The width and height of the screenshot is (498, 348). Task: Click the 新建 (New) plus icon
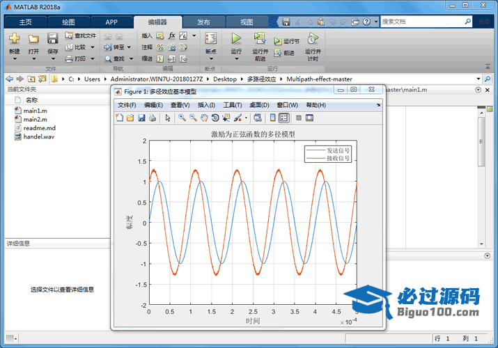15,38
